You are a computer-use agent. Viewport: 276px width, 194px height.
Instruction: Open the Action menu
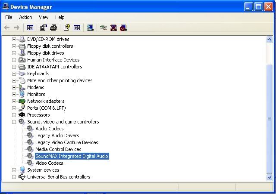pyautogui.click(x=25, y=17)
